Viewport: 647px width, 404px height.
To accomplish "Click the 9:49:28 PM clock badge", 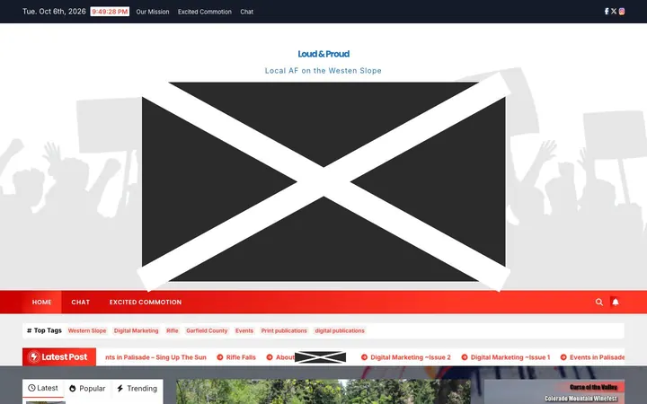I will (110, 12).
